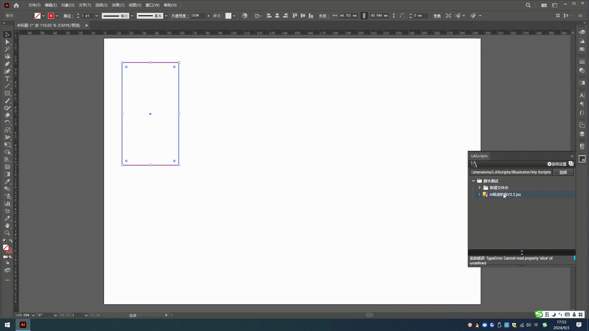Choose the Column Graph tool
Viewport: 589px width, 331px height.
[7, 204]
